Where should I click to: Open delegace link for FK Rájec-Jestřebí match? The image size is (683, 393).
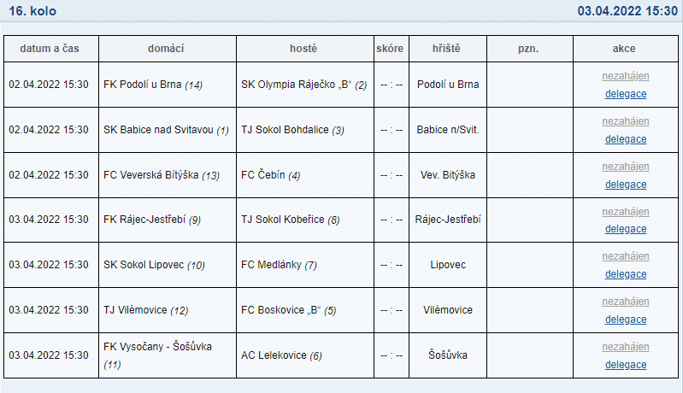pos(626,229)
